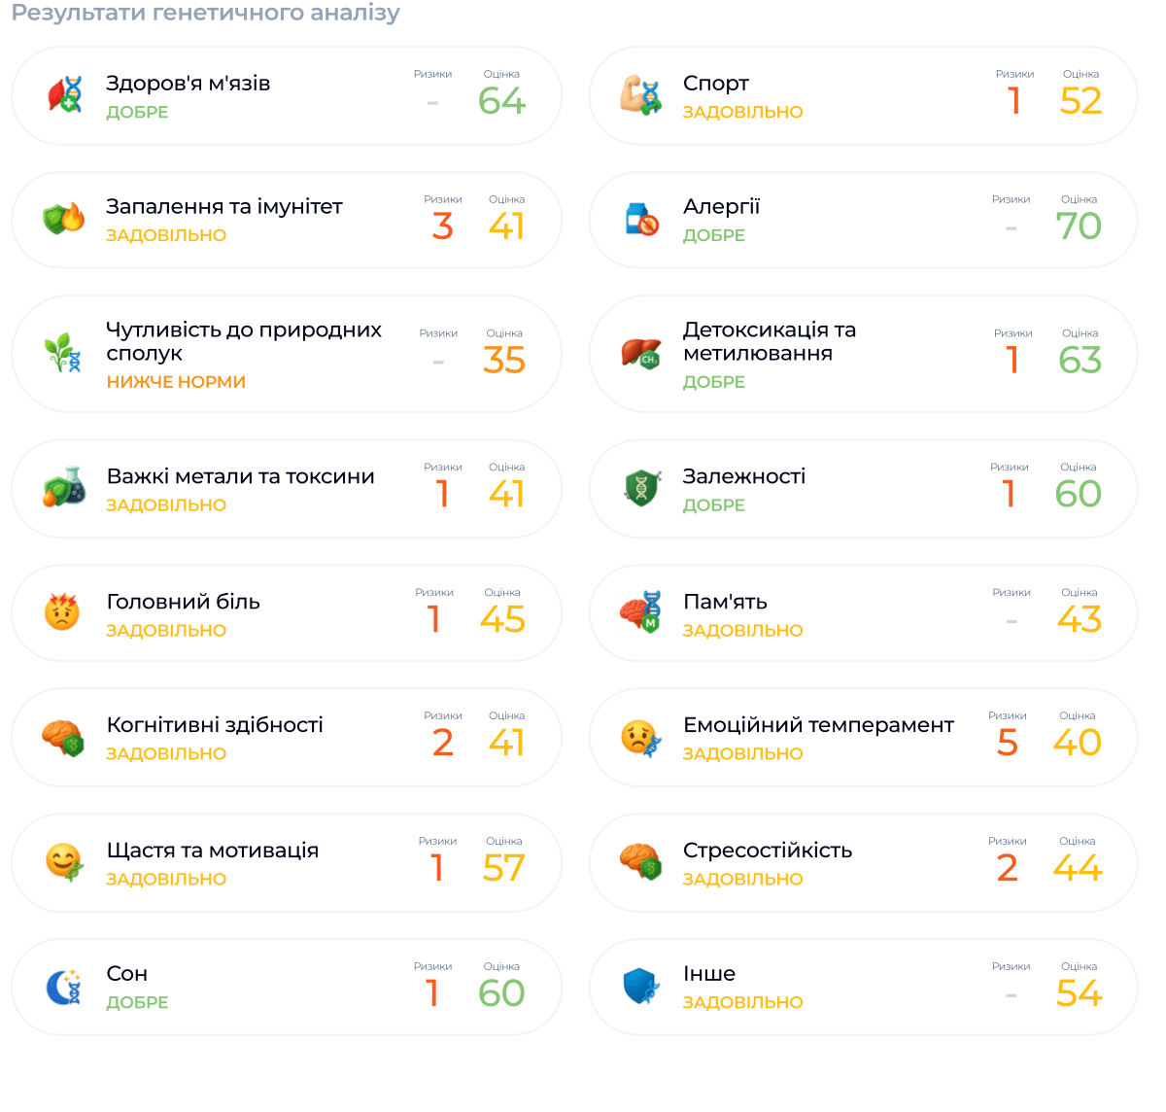Click the plant sprout sensitivity icon
The width and height of the screenshot is (1166, 1112).
click(x=64, y=353)
